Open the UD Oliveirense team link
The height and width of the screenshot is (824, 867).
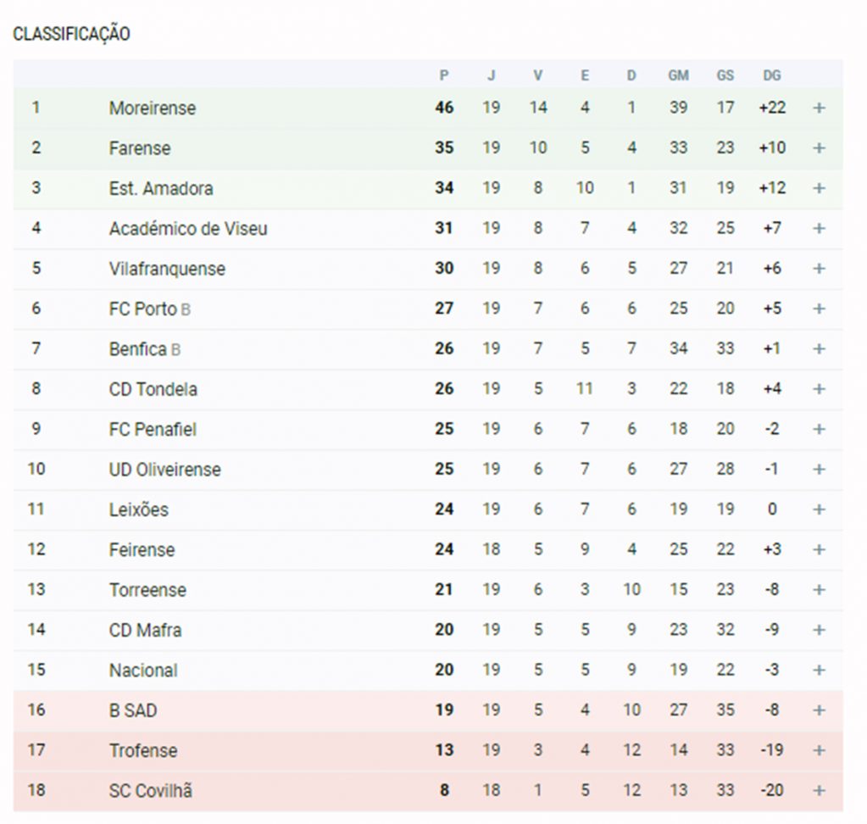pos(164,470)
